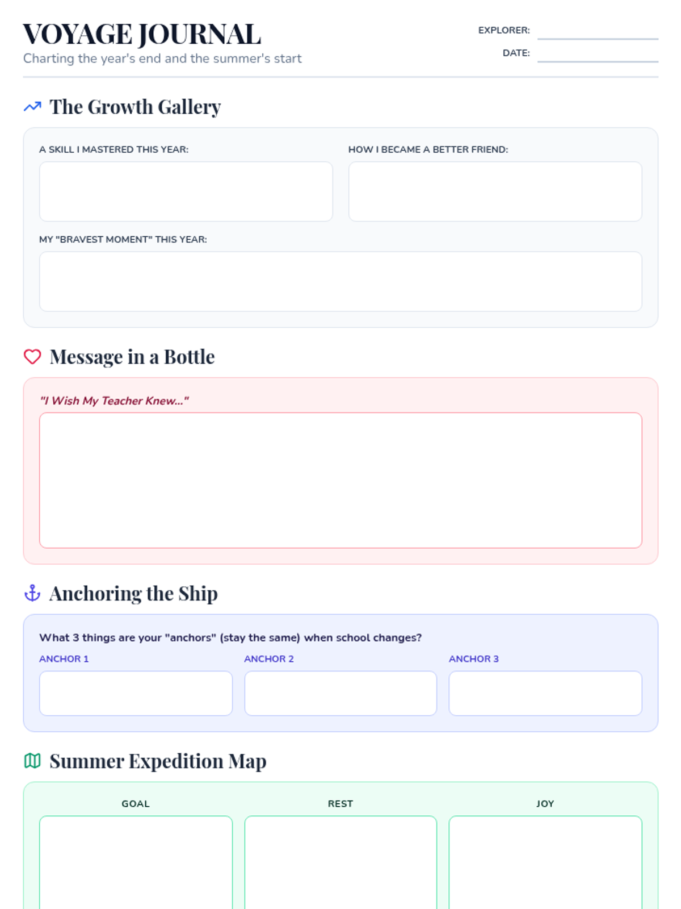
Task: Click the 'Anchoring the Ship' heading text
Action: (133, 593)
